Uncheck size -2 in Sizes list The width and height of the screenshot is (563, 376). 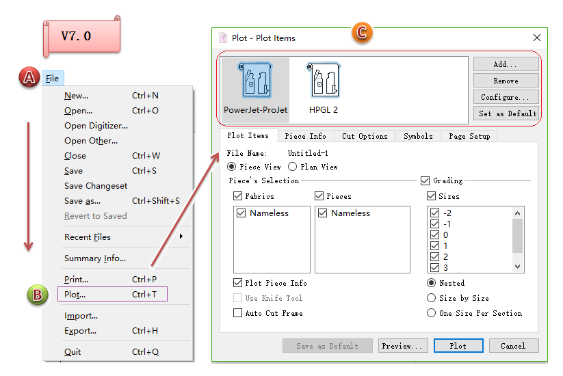point(434,213)
